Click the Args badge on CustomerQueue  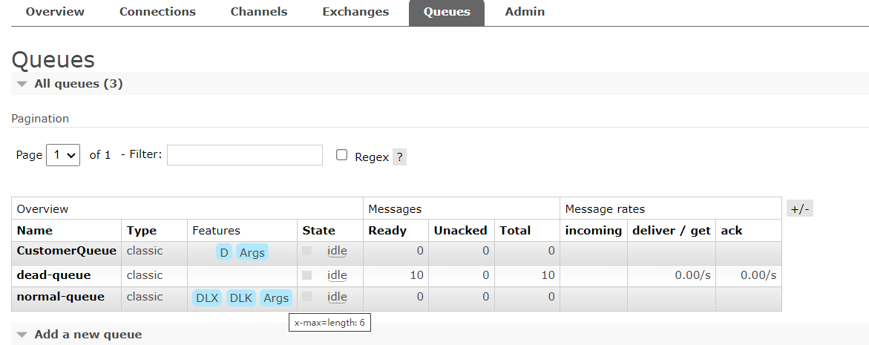(252, 253)
